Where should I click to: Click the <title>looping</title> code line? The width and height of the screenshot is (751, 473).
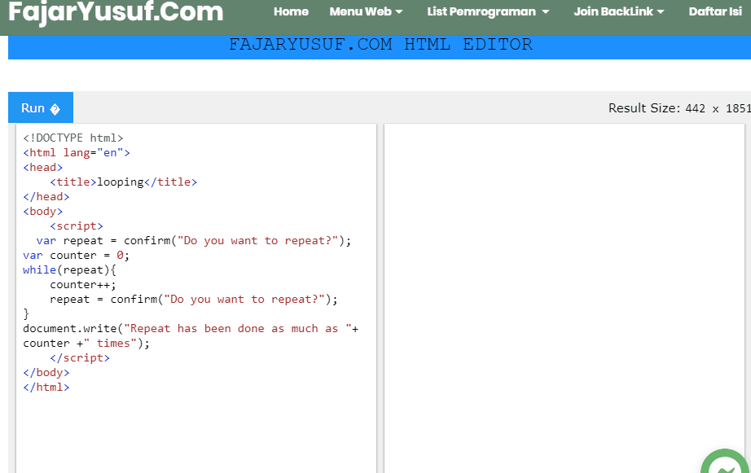[124, 182]
